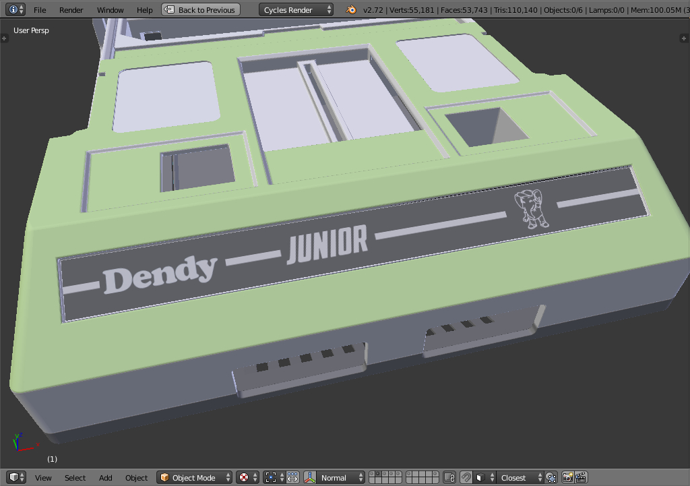Toggle the snap magnet icon
690x486 pixels.
(x=466, y=477)
